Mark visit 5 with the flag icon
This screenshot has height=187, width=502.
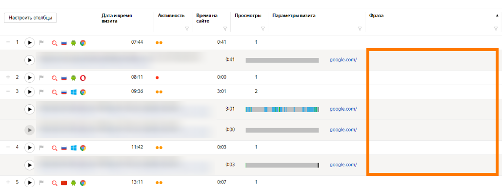point(41,183)
